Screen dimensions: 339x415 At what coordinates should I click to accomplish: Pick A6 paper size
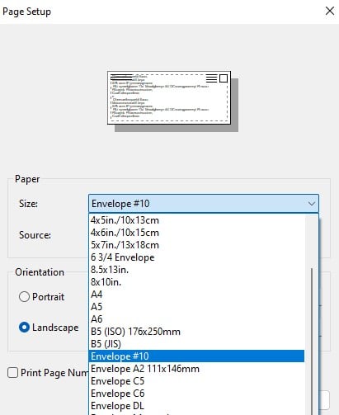196,319
